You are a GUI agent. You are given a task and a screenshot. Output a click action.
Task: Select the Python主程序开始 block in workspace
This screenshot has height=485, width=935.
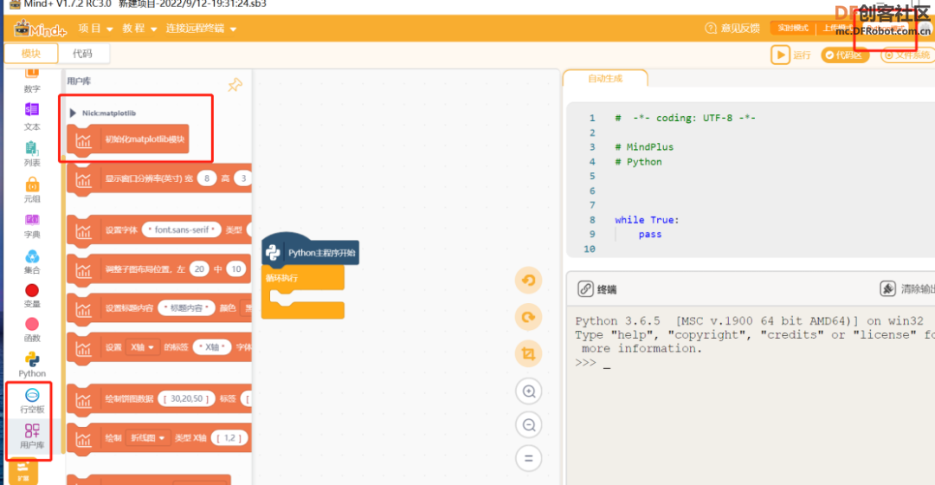tap(311, 252)
